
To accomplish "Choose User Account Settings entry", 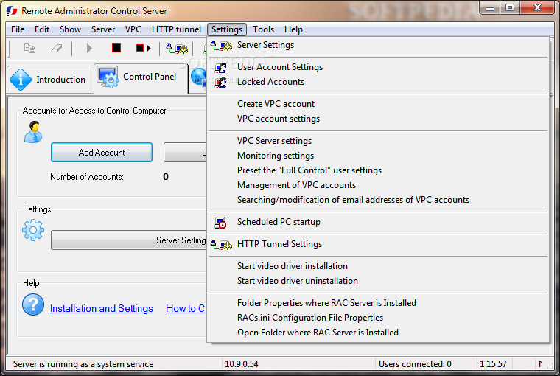I will (x=378, y=67).
